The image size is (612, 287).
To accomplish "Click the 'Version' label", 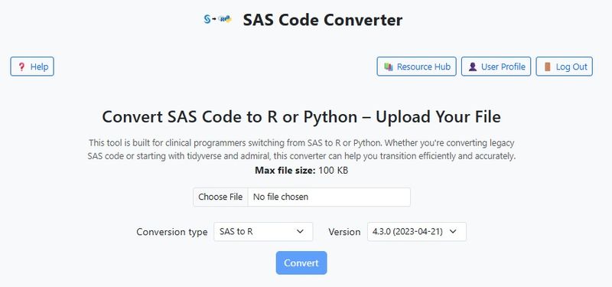I will point(344,232).
